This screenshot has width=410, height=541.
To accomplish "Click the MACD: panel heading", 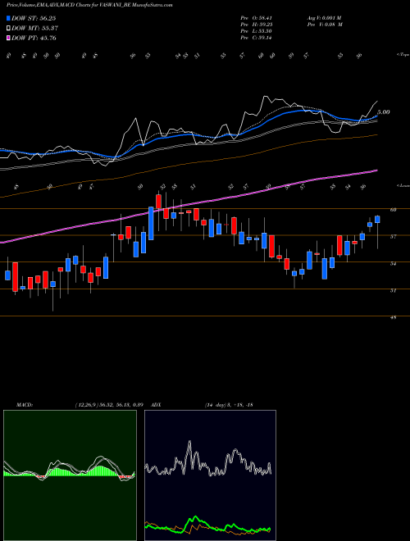I will coord(24,404).
